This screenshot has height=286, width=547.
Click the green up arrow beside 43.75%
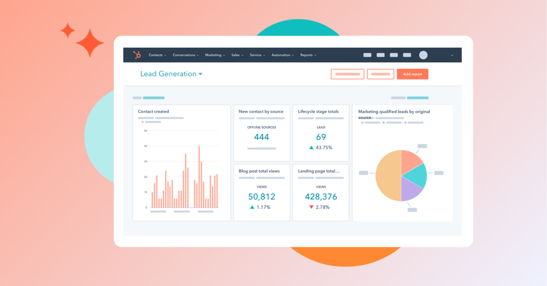click(x=311, y=148)
